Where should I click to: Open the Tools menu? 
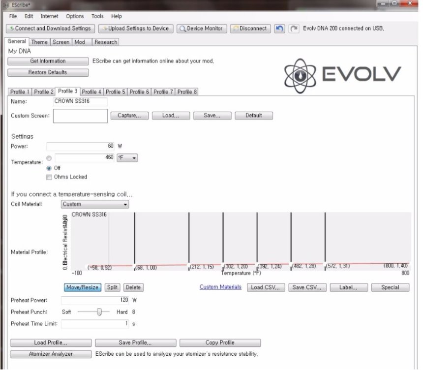coord(97,16)
